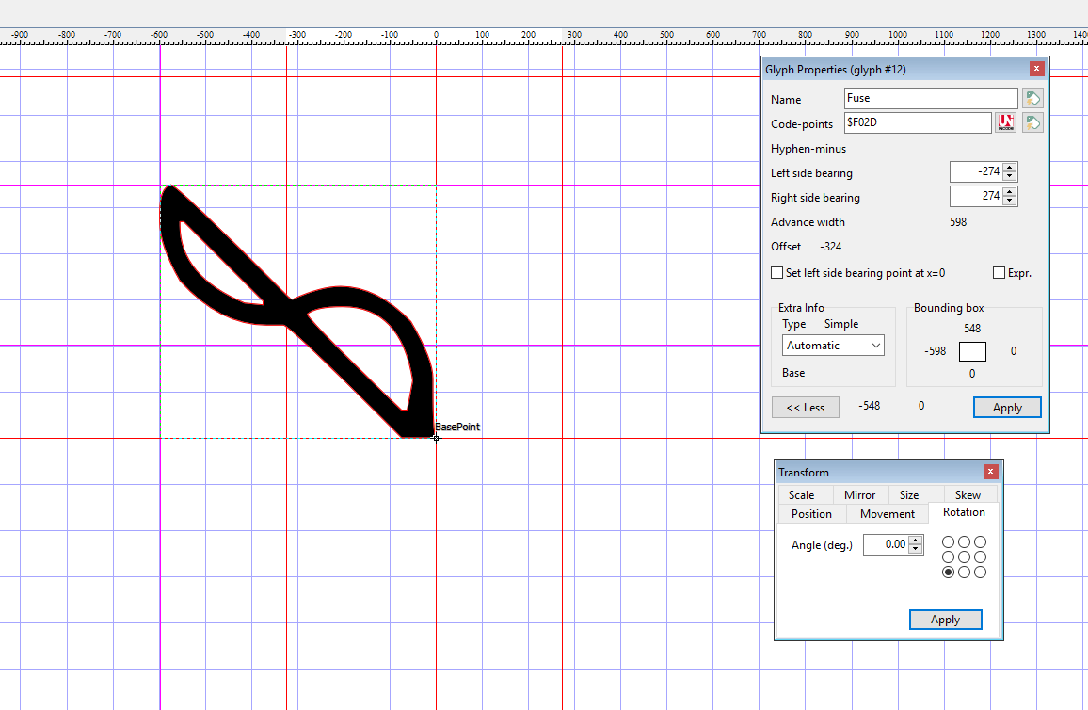Close the Glyph Properties panel

point(1036,69)
